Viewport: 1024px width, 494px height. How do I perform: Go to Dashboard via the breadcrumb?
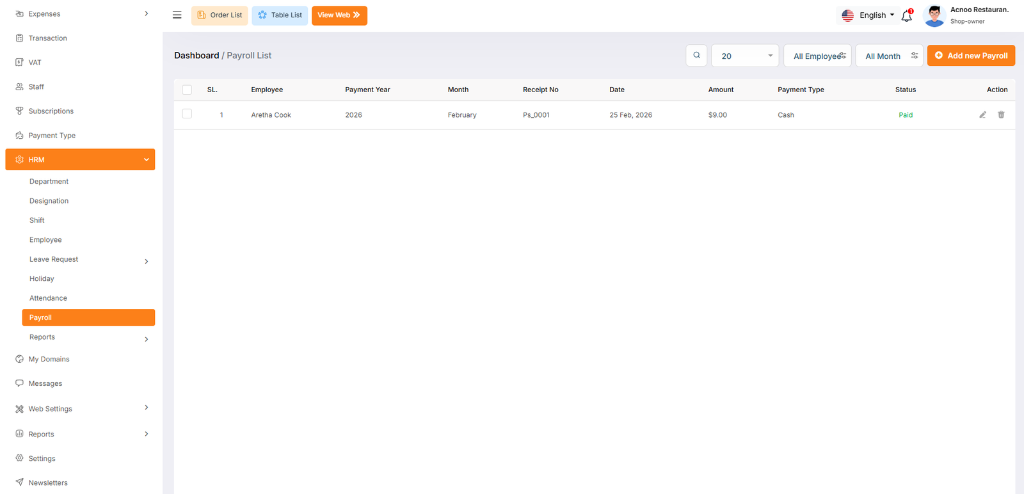click(196, 56)
